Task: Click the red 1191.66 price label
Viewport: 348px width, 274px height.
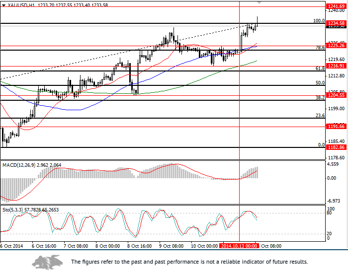Action: (336, 127)
